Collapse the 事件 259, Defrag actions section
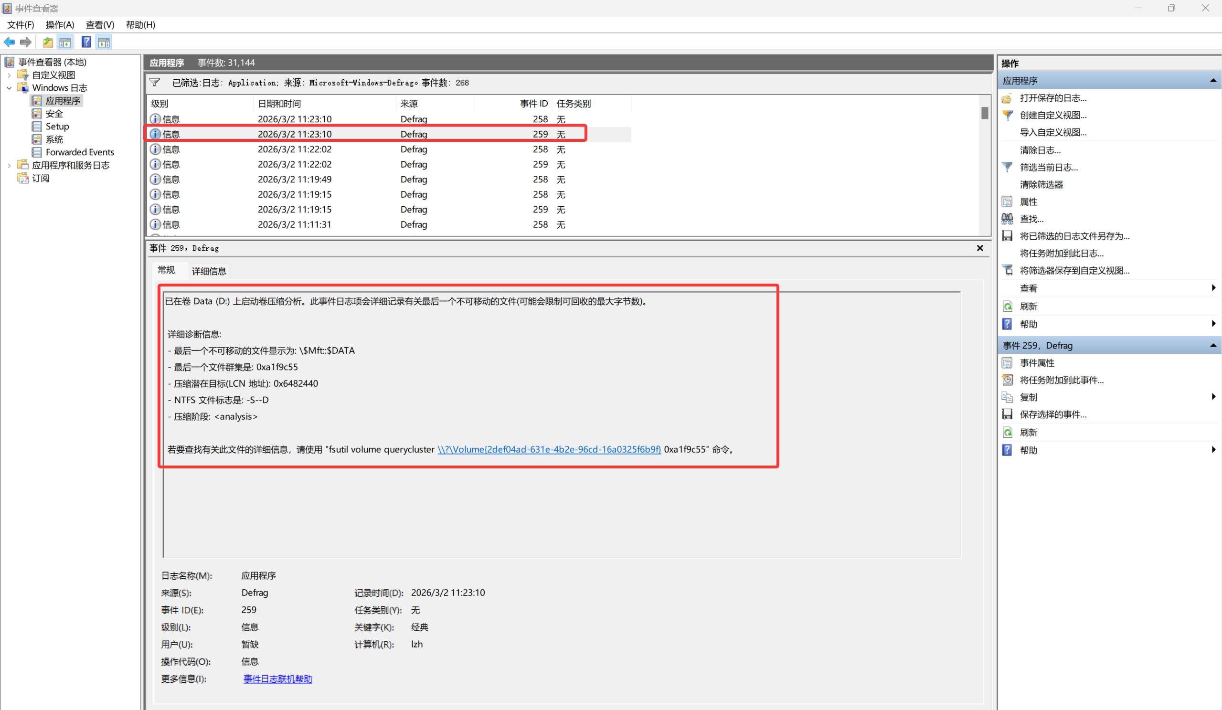The height and width of the screenshot is (710, 1222). click(x=1213, y=345)
